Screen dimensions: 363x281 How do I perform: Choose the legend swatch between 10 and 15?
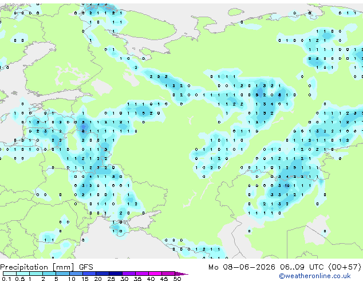pyautogui.click(x=76, y=274)
